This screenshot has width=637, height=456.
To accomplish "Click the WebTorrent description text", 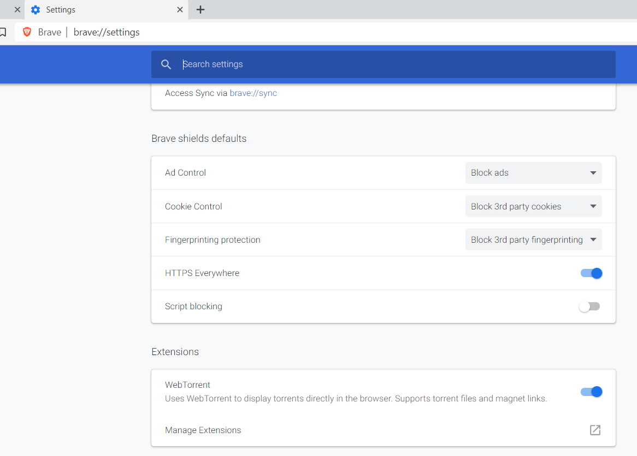I will coord(356,399).
